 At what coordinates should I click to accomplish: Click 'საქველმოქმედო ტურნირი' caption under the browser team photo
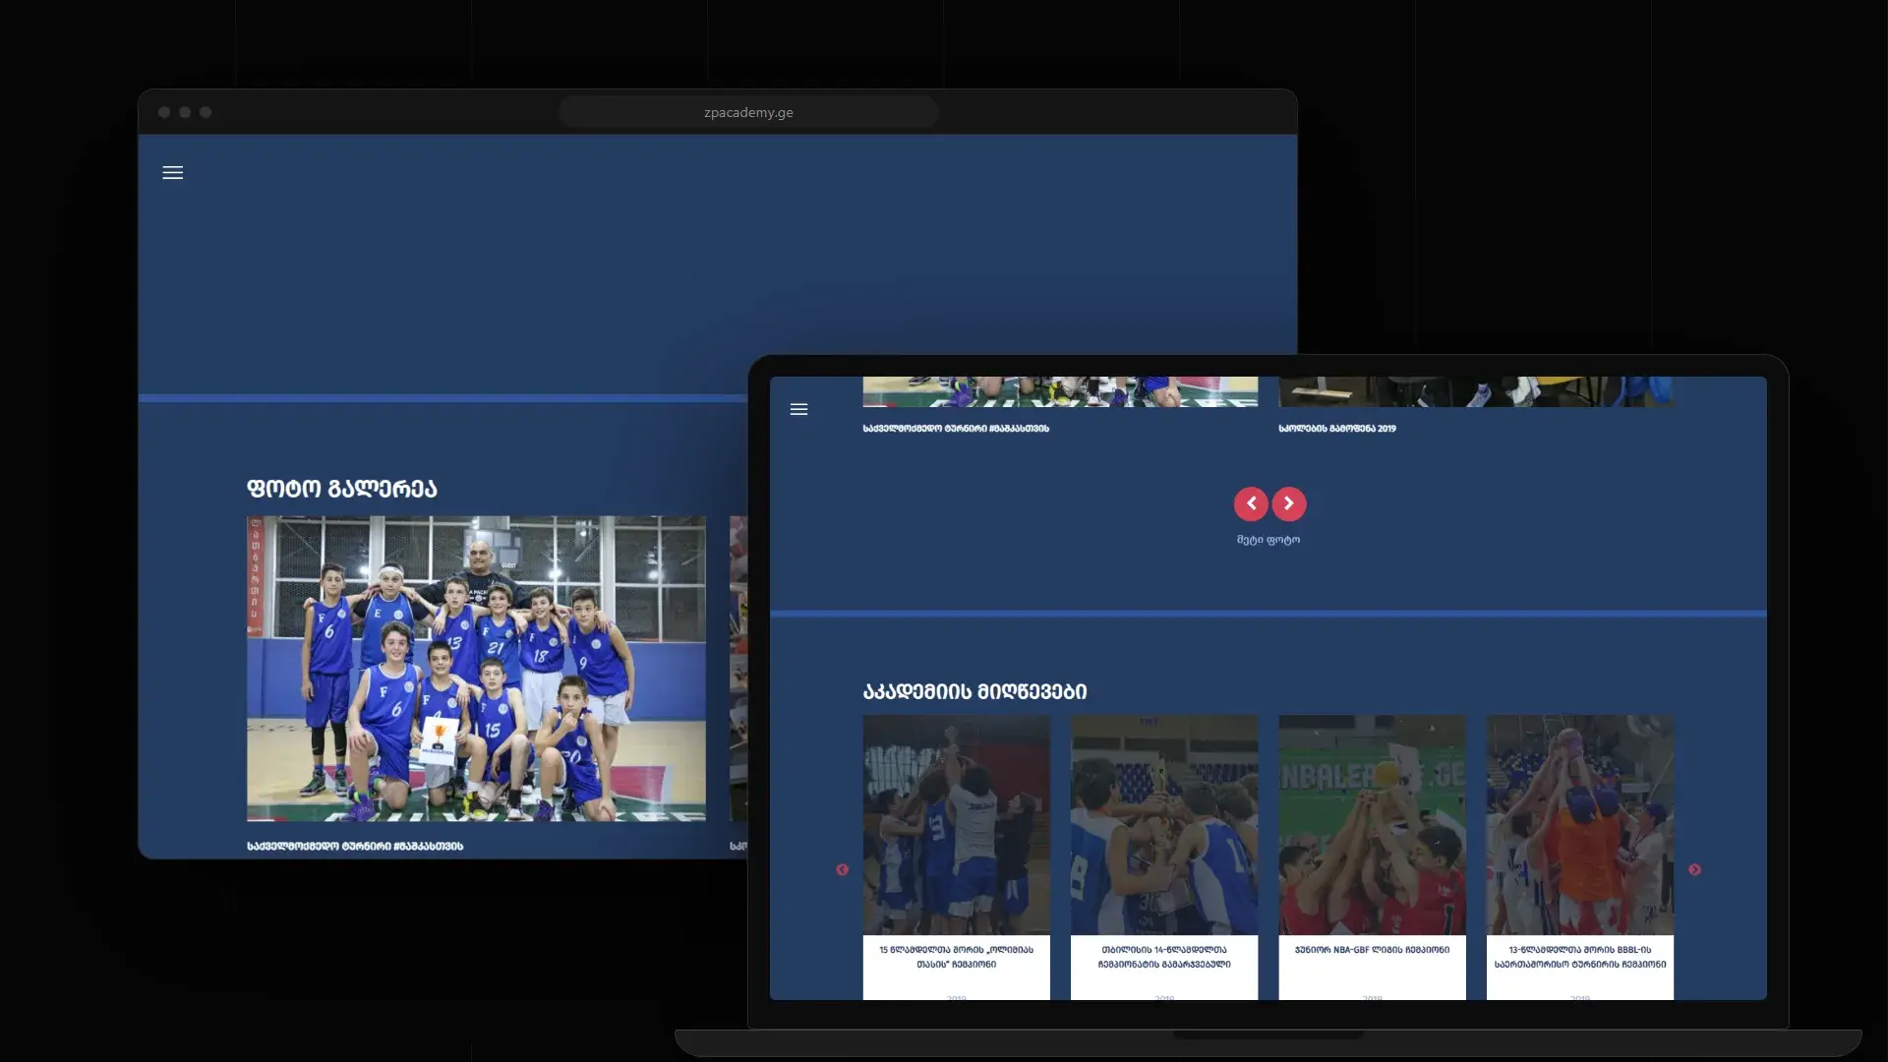pos(355,846)
